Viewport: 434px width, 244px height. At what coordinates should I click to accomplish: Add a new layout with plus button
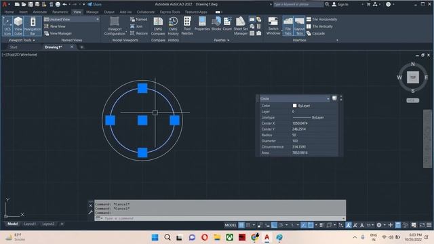62,224
